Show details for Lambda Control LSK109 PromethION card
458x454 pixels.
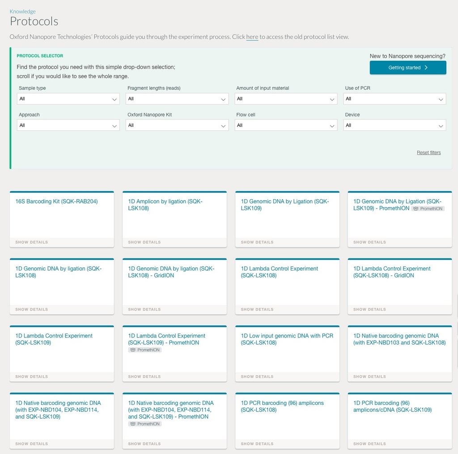(x=144, y=377)
